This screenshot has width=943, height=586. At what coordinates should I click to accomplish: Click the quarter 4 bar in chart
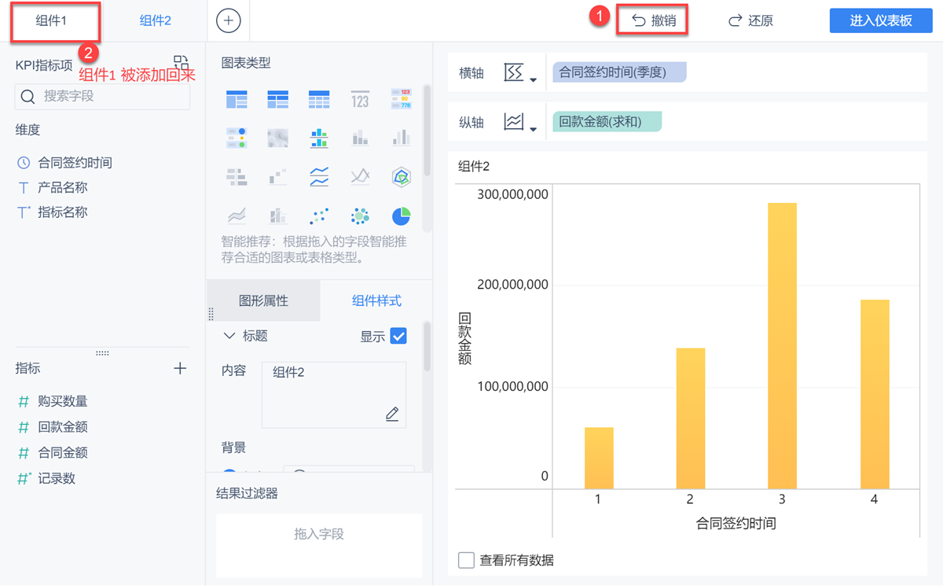point(875,395)
